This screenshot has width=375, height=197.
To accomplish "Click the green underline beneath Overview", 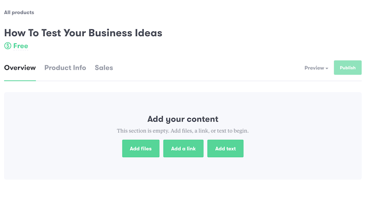I will point(20,80).
